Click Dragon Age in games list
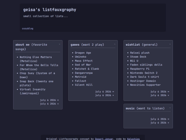Viewport: 186px width, 140px height. tap(83, 53)
